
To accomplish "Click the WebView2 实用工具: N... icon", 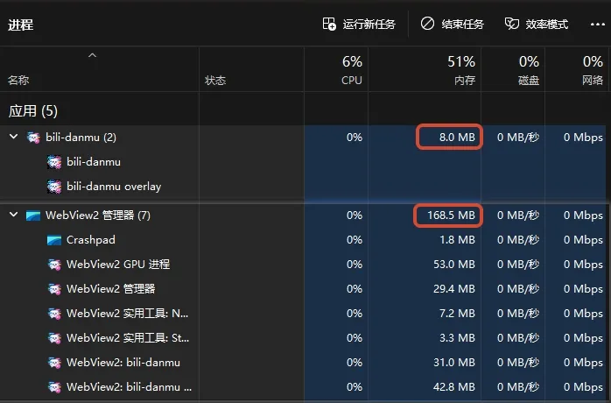I will tap(54, 314).
